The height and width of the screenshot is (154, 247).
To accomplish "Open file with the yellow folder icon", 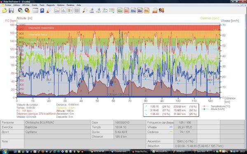I will tap(5, 11).
